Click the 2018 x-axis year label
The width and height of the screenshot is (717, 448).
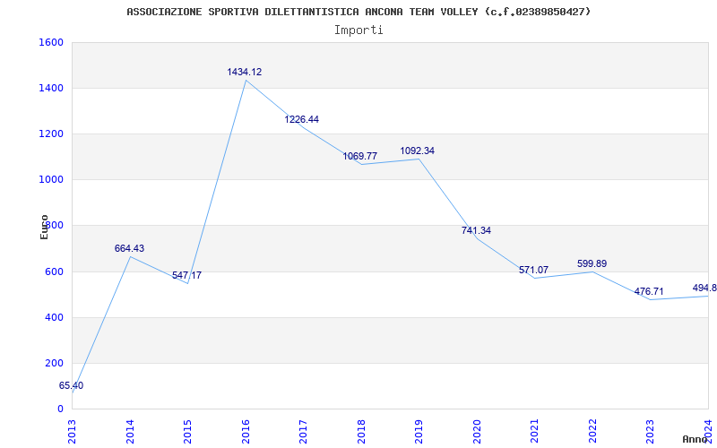pyautogui.click(x=361, y=432)
